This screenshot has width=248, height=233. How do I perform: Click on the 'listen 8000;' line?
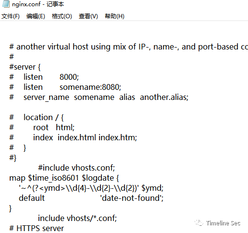coord(44,77)
